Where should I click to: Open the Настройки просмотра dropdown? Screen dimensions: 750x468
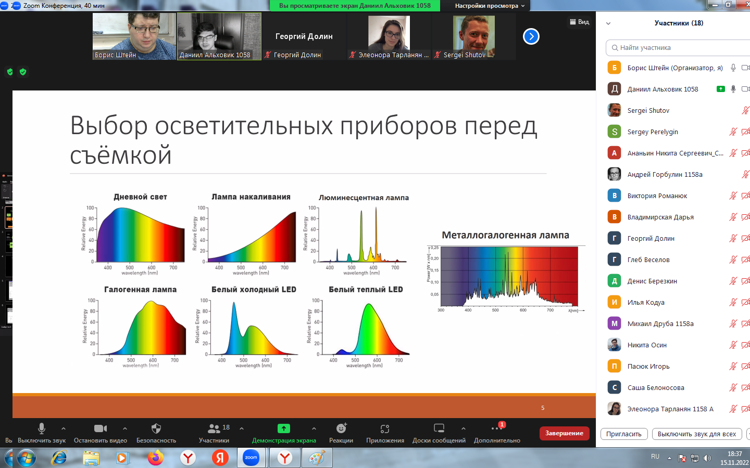(x=490, y=6)
